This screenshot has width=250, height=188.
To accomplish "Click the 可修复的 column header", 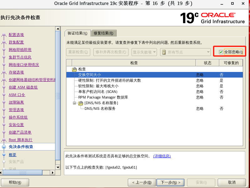I will click(x=231, y=63).
